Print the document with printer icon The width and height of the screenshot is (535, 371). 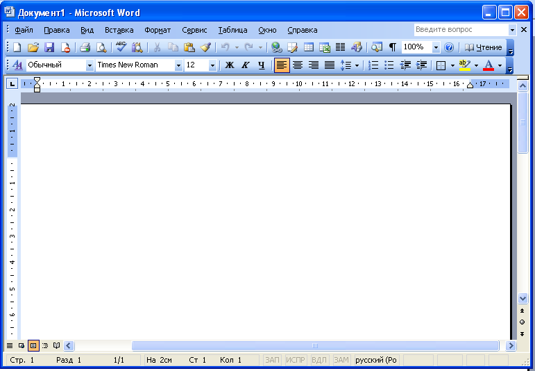[85, 47]
